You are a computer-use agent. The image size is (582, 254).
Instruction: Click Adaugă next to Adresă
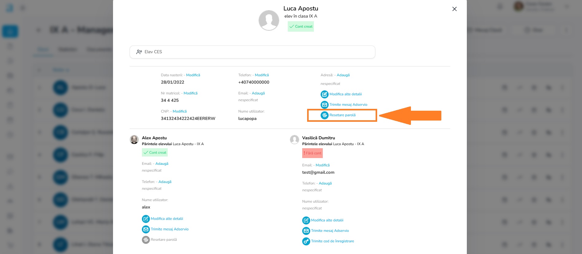(x=343, y=75)
